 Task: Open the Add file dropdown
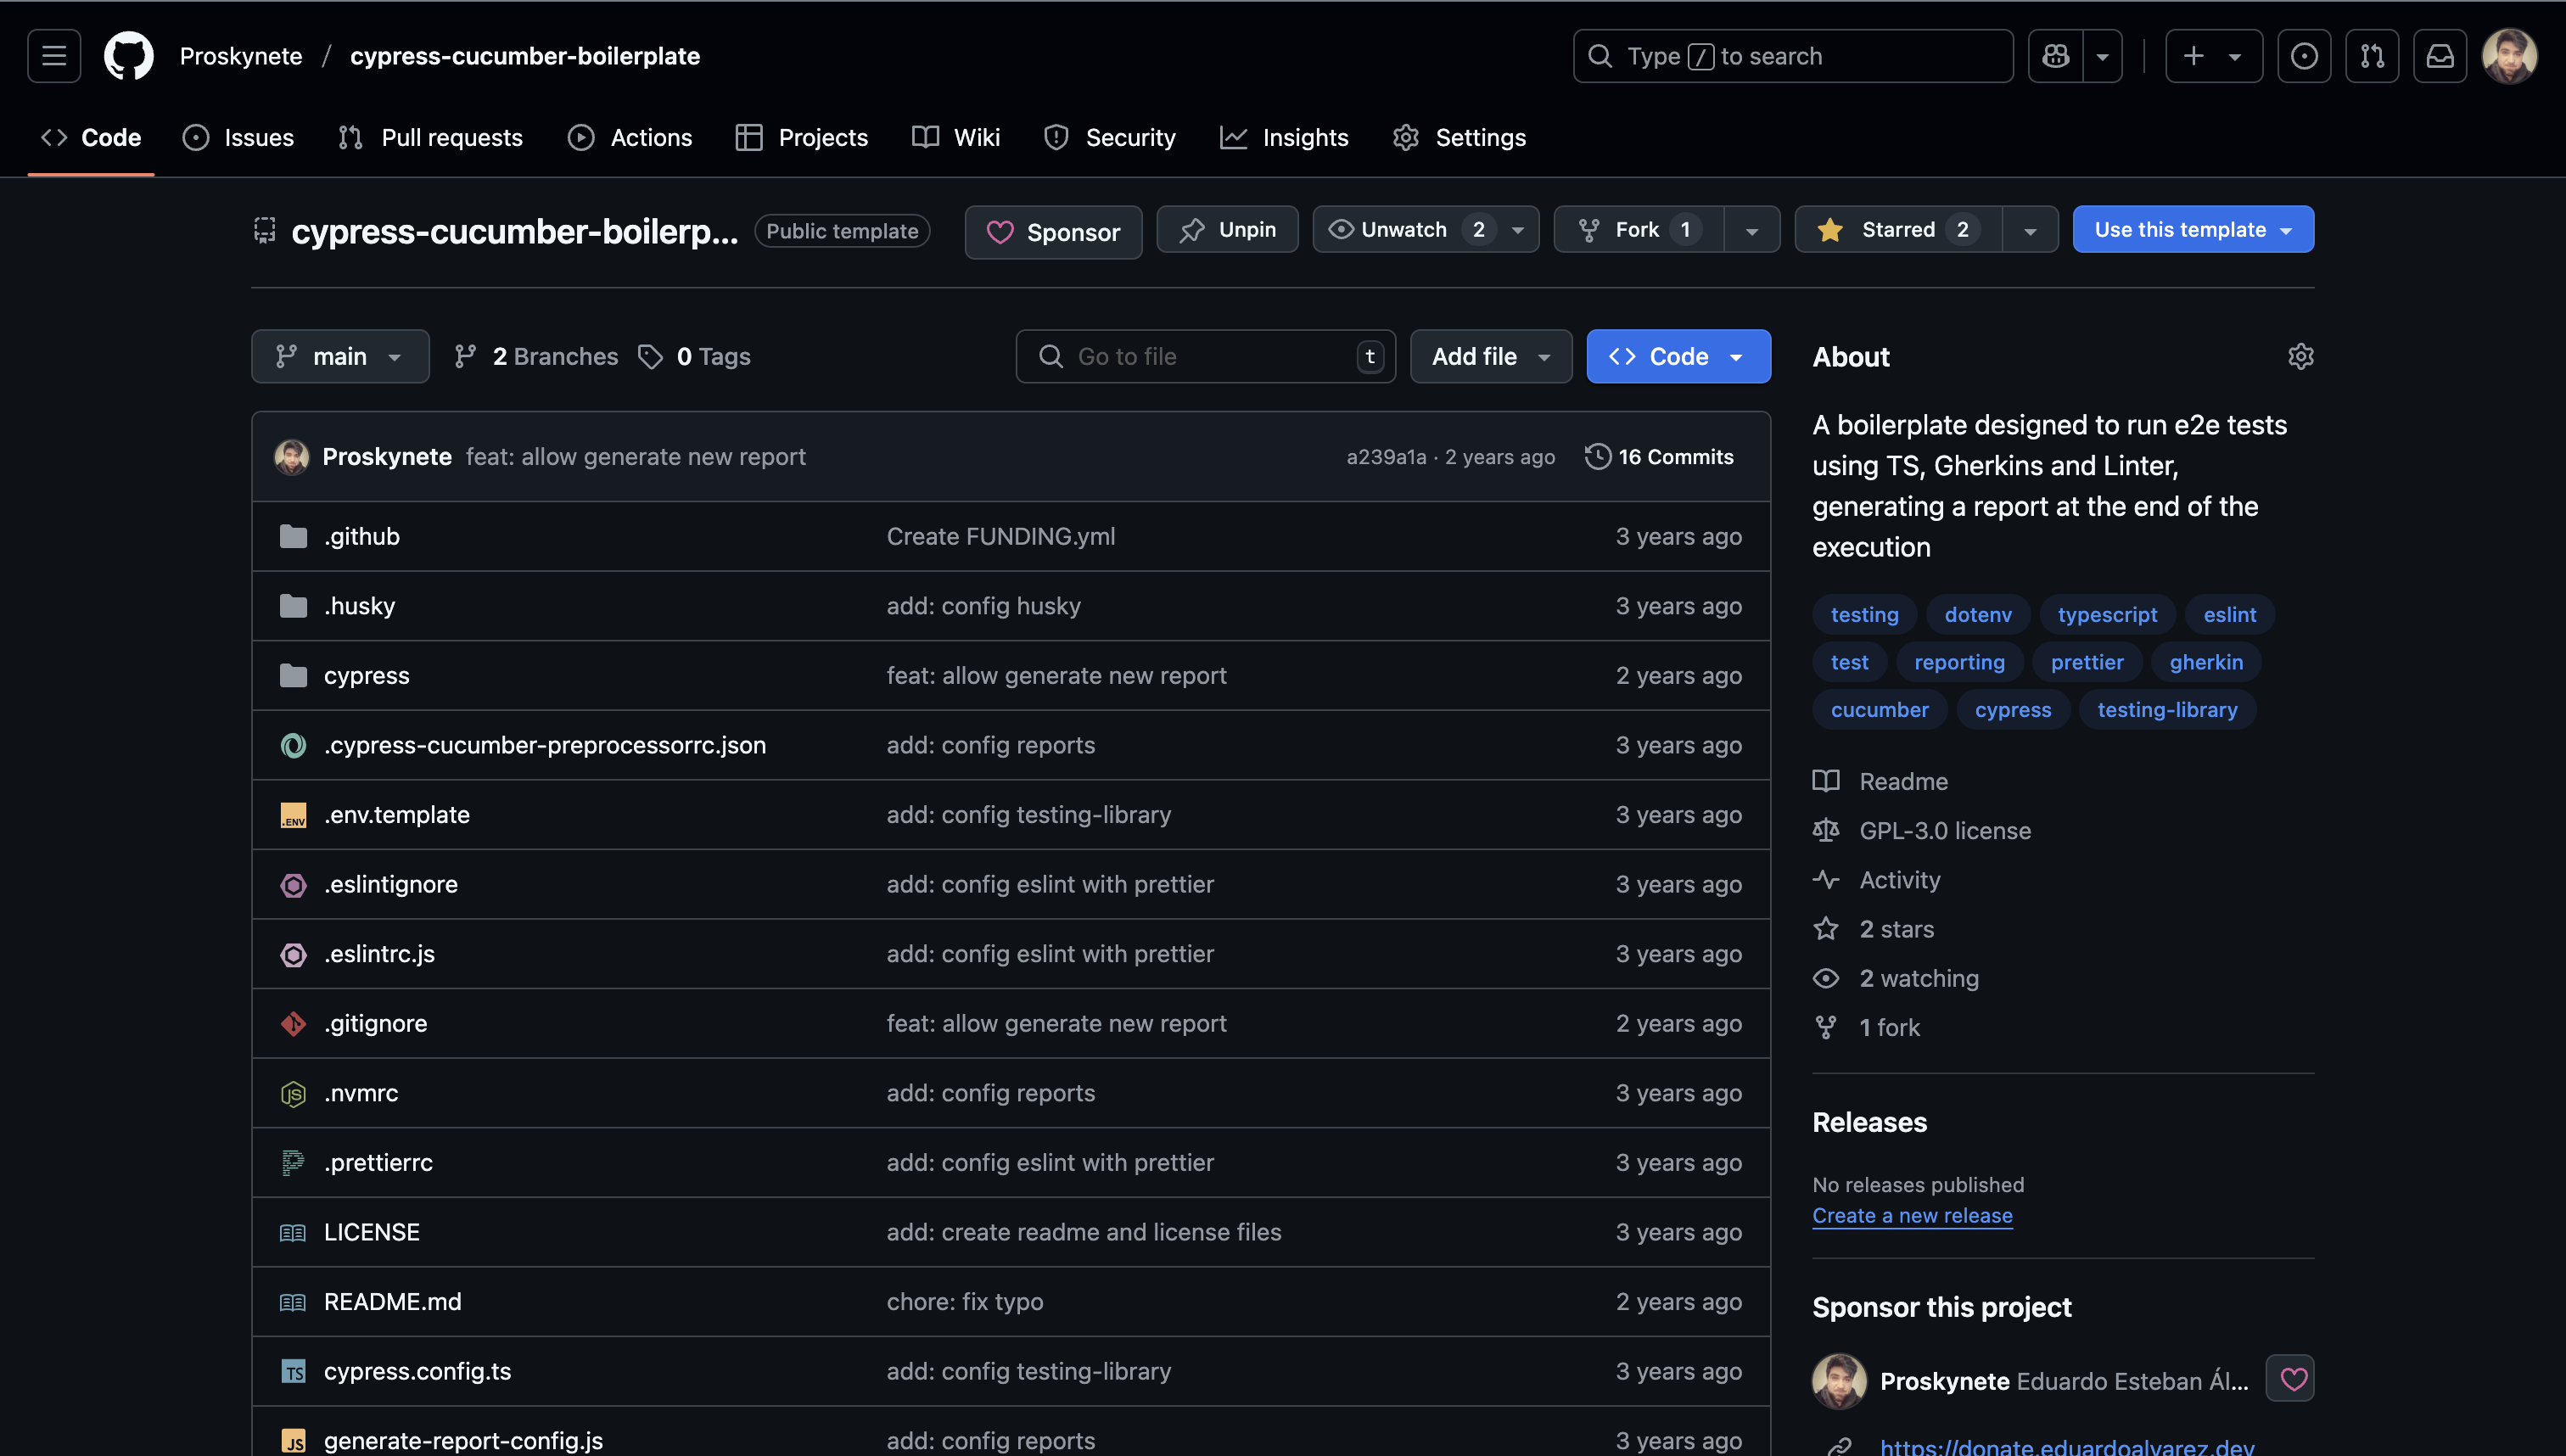[x=1490, y=356]
